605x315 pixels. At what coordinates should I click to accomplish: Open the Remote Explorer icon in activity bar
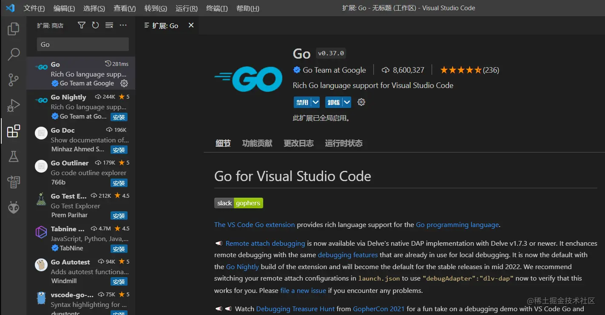[14, 182]
